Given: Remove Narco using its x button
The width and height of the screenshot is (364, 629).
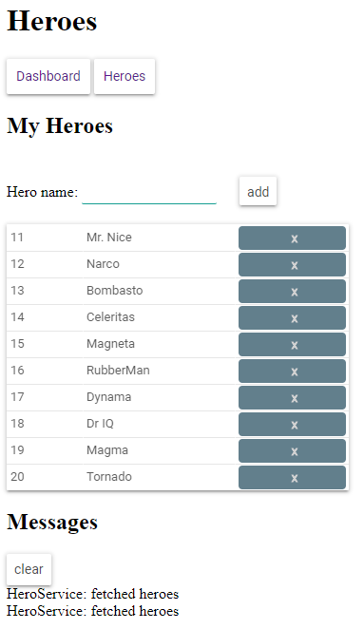Looking at the screenshot, I should (292, 264).
